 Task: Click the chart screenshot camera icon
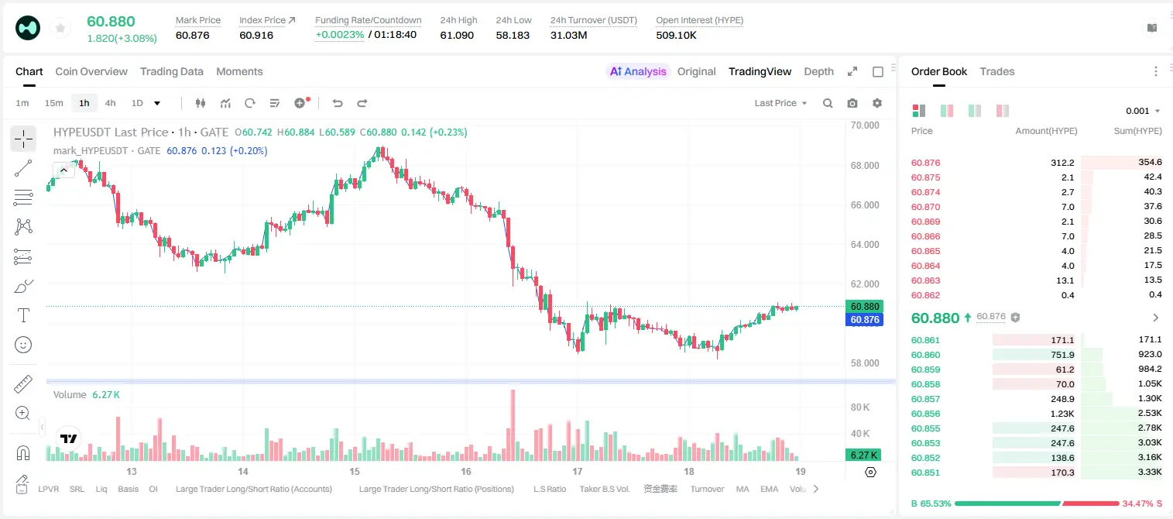coord(852,103)
